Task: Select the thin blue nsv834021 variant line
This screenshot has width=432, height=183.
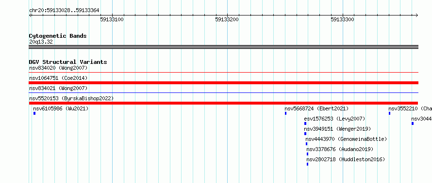Action: (223, 93)
